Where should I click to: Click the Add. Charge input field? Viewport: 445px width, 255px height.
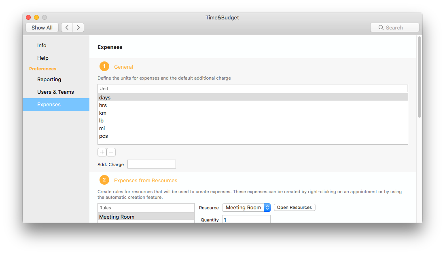(x=152, y=164)
